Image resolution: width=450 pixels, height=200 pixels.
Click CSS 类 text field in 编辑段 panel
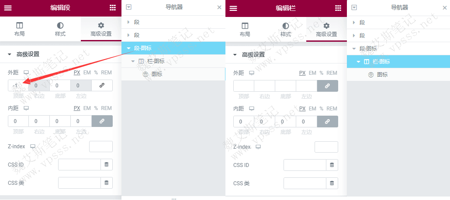[x=80, y=183]
